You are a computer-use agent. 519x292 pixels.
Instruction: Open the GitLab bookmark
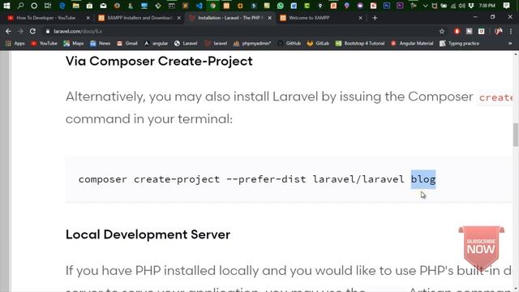318,43
